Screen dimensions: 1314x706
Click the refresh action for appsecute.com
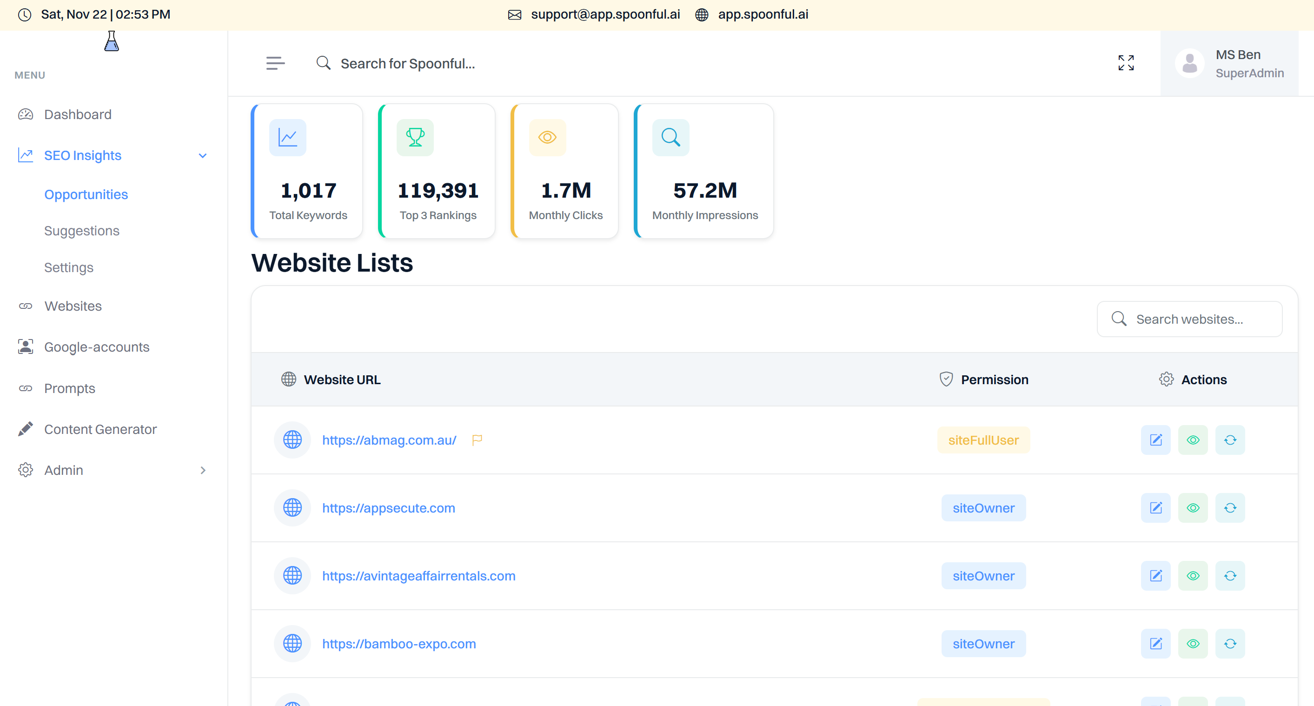(1230, 507)
